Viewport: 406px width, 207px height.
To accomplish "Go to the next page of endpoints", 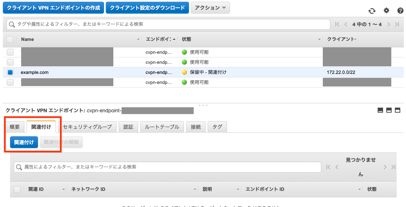I will [388, 24].
